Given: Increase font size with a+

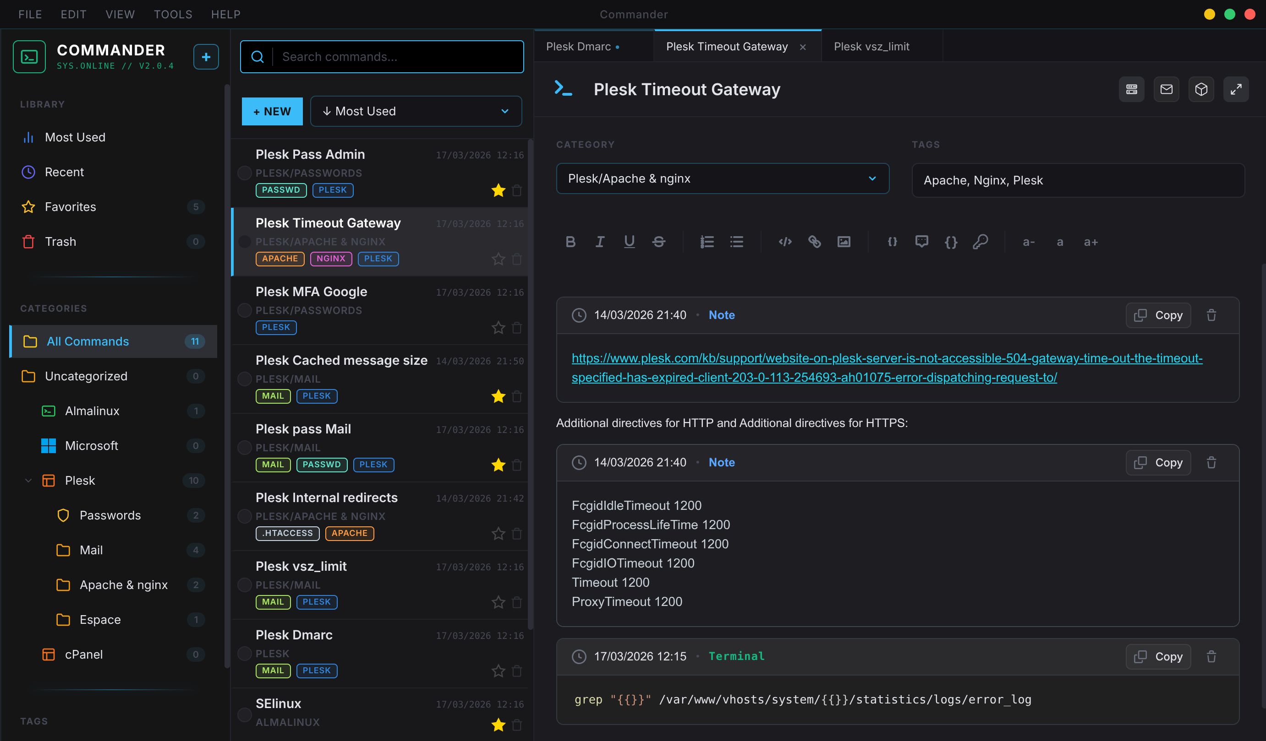Looking at the screenshot, I should pos(1090,242).
